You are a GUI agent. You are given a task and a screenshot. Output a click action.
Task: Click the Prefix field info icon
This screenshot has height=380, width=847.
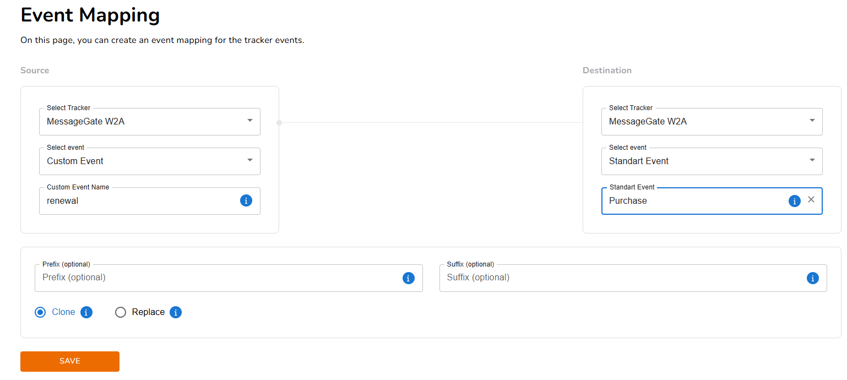pos(408,278)
